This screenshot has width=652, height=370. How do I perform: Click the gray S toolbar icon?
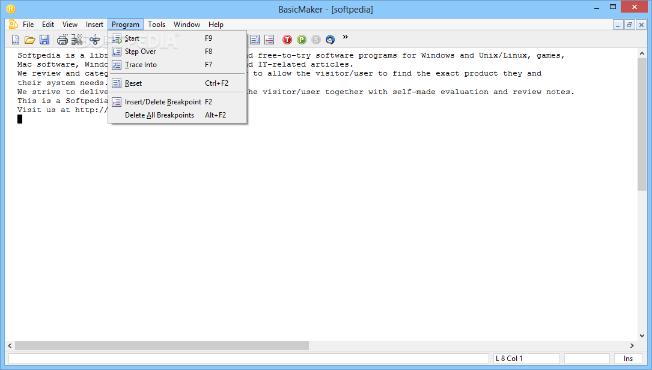(316, 40)
